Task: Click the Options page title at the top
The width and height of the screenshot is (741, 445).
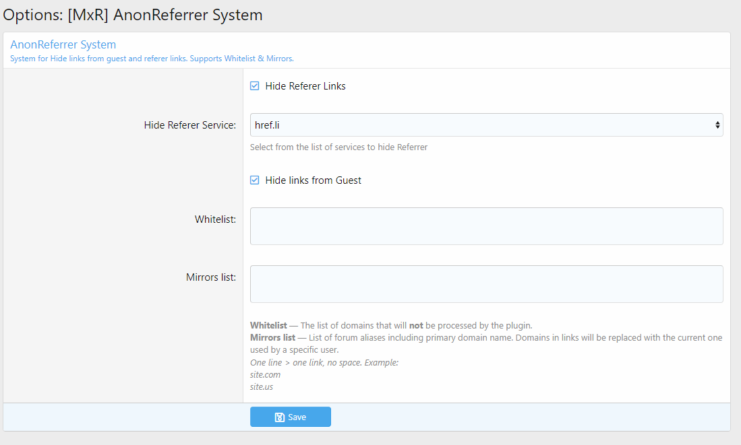Action: 133,14
